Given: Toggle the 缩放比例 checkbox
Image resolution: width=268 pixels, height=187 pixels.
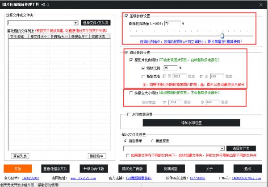Looking at the screenshot, I should point(143,68).
